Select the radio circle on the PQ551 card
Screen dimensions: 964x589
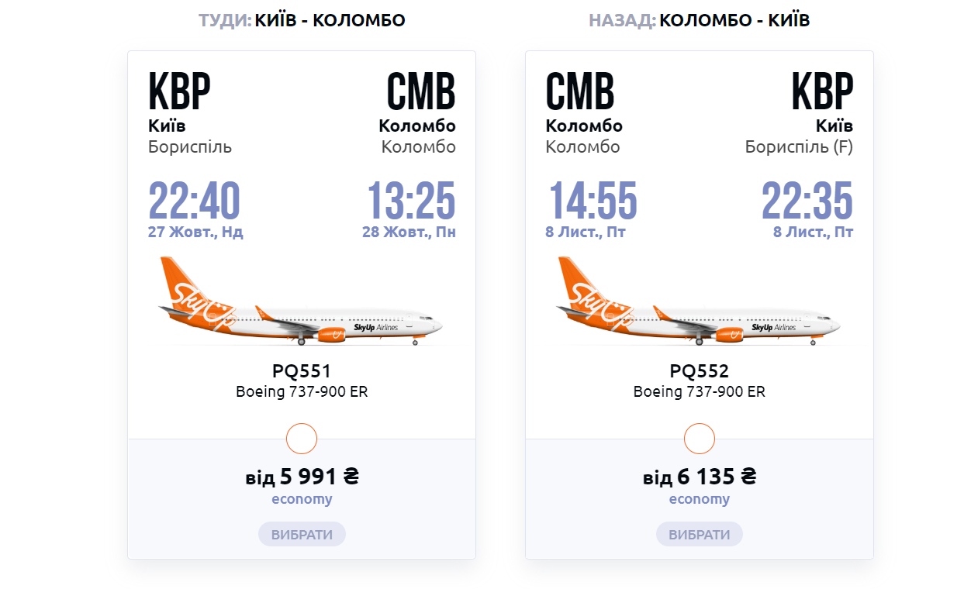[302, 439]
